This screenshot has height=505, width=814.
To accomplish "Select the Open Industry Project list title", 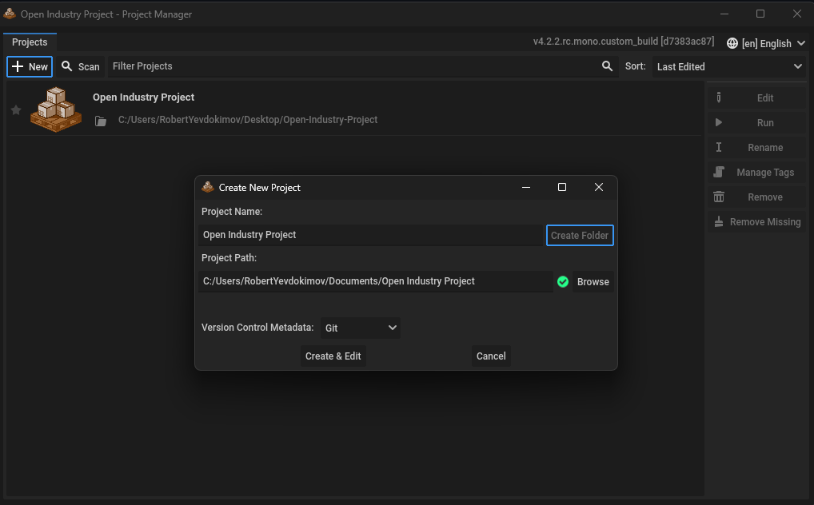I will (143, 97).
